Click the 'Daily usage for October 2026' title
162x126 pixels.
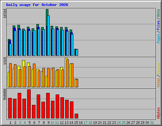(37, 5)
